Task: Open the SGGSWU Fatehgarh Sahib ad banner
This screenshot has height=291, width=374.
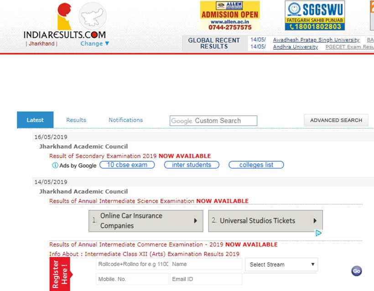Action: click(315, 15)
